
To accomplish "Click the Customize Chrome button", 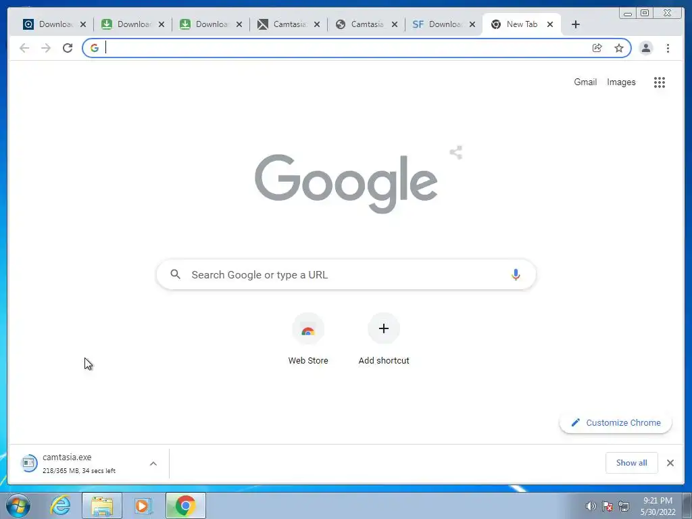I will pyautogui.click(x=616, y=422).
